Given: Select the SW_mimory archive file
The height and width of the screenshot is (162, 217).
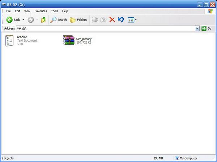Looking at the screenshot, I should tap(68, 40).
